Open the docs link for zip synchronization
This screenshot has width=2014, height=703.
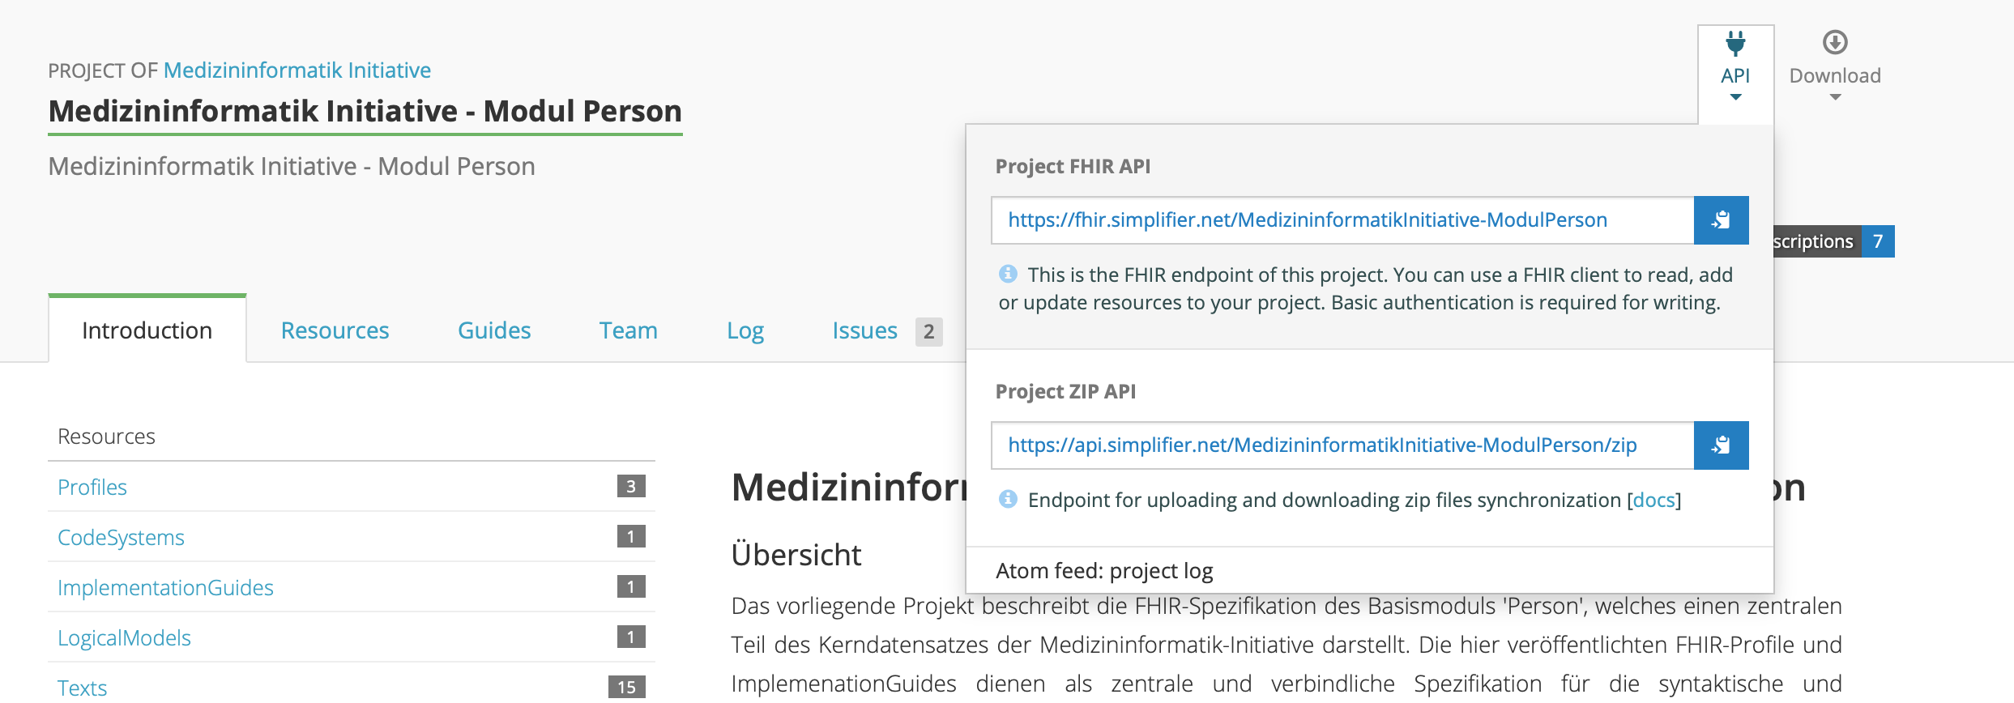[x=1654, y=501]
